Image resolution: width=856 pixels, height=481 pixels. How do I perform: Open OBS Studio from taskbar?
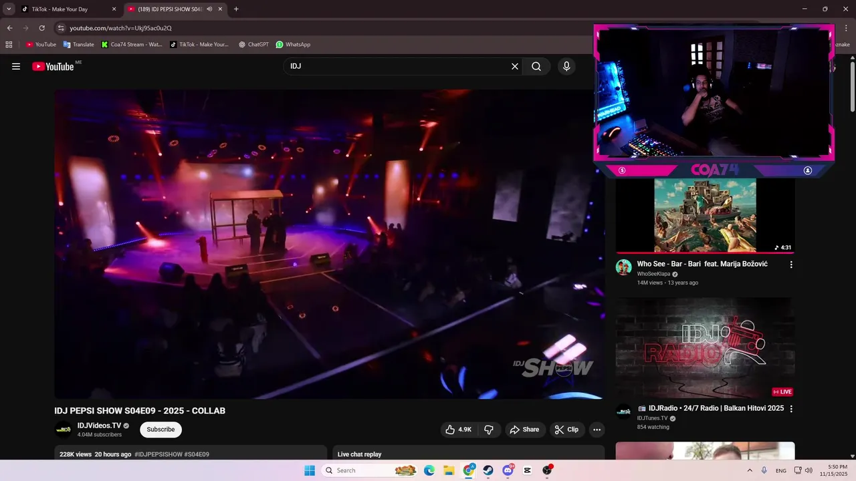point(547,470)
